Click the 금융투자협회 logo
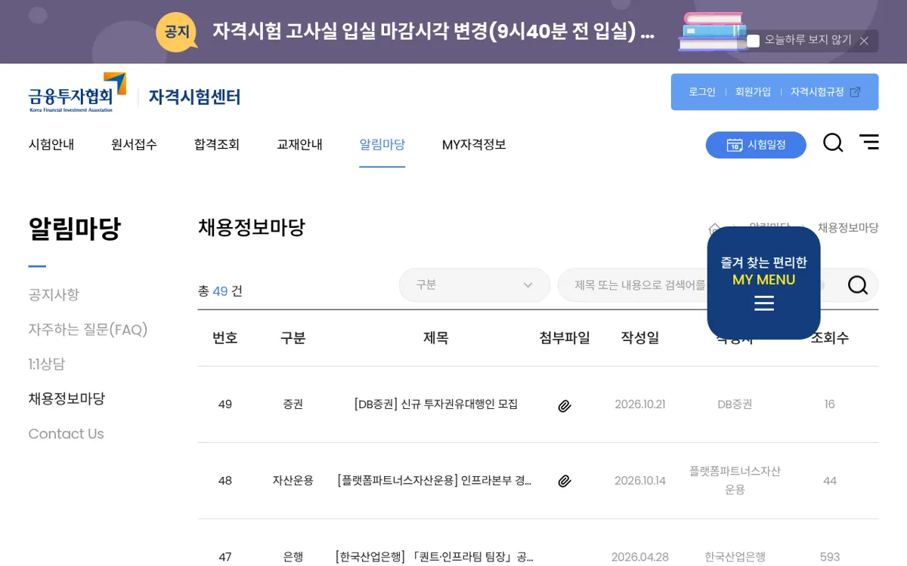Viewport: 907px width, 566px height. coord(78,93)
